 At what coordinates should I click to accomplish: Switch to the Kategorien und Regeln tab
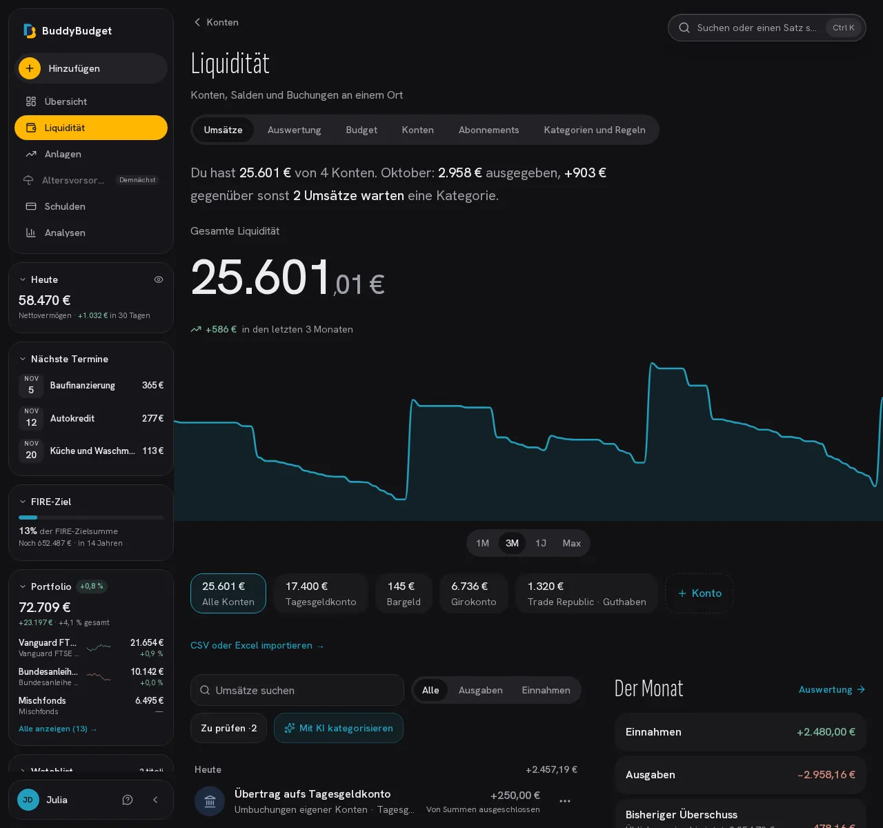click(x=595, y=130)
